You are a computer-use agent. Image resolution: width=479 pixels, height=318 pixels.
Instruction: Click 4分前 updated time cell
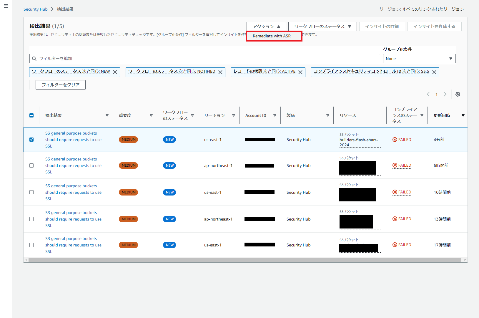(x=439, y=140)
